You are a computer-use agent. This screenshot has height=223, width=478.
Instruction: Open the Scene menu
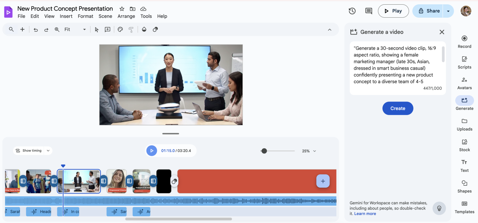click(105, 16)
